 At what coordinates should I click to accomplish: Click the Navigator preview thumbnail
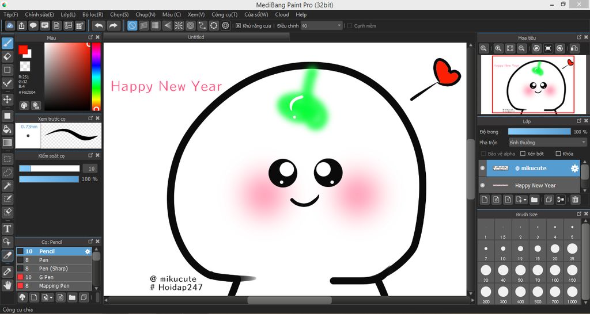point(532,84)
